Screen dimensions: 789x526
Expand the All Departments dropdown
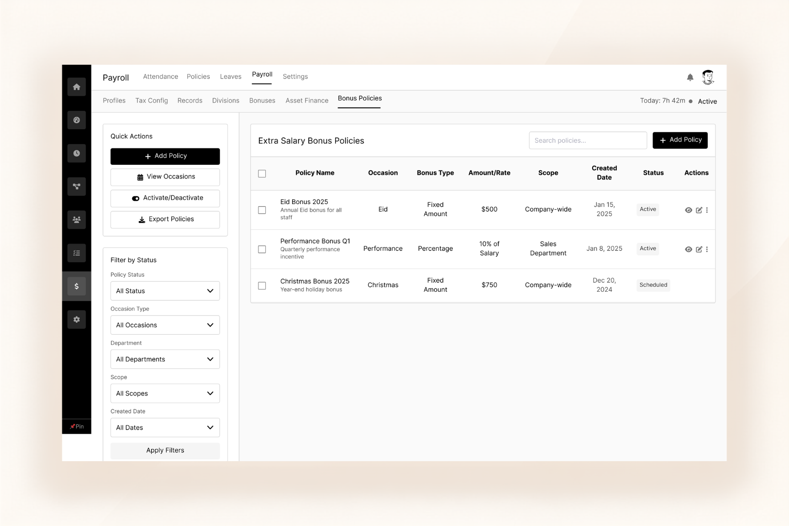coord(165,359)
